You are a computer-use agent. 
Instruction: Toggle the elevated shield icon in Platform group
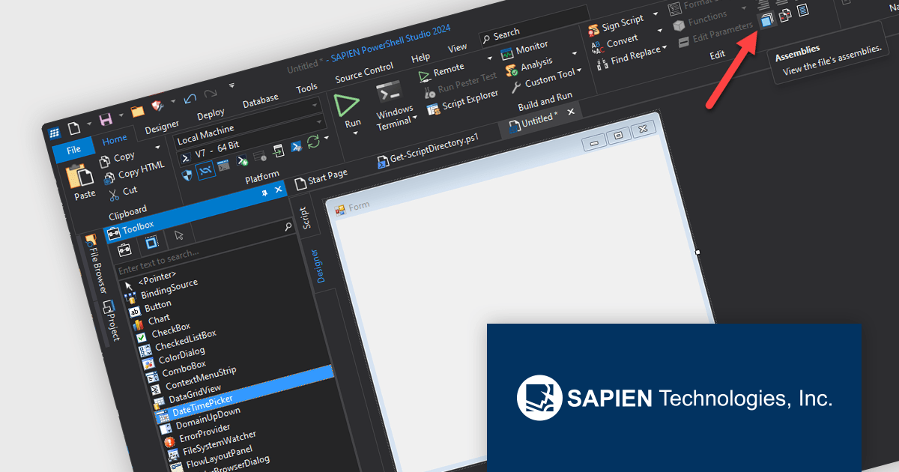coord(187,175)
